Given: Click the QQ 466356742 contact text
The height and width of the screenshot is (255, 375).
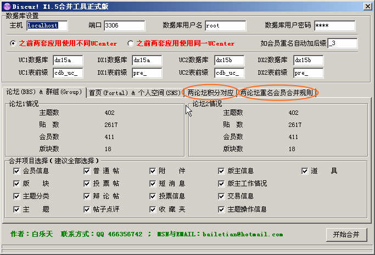Looking at the screenshot, I should 119,234.
